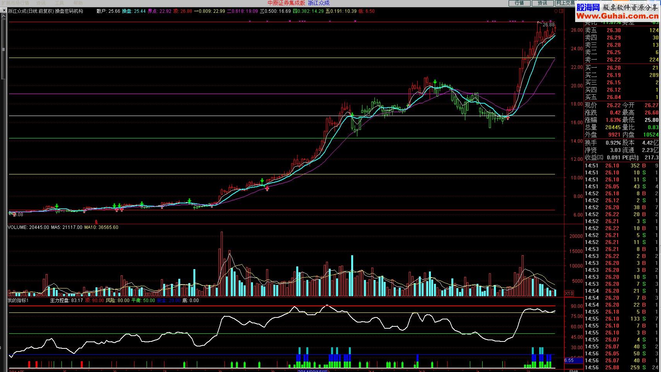Click the MA10: 36565.60 volume label
This screenshot has height=372, width=661.
pyautogui.click(x=101, y=227)
